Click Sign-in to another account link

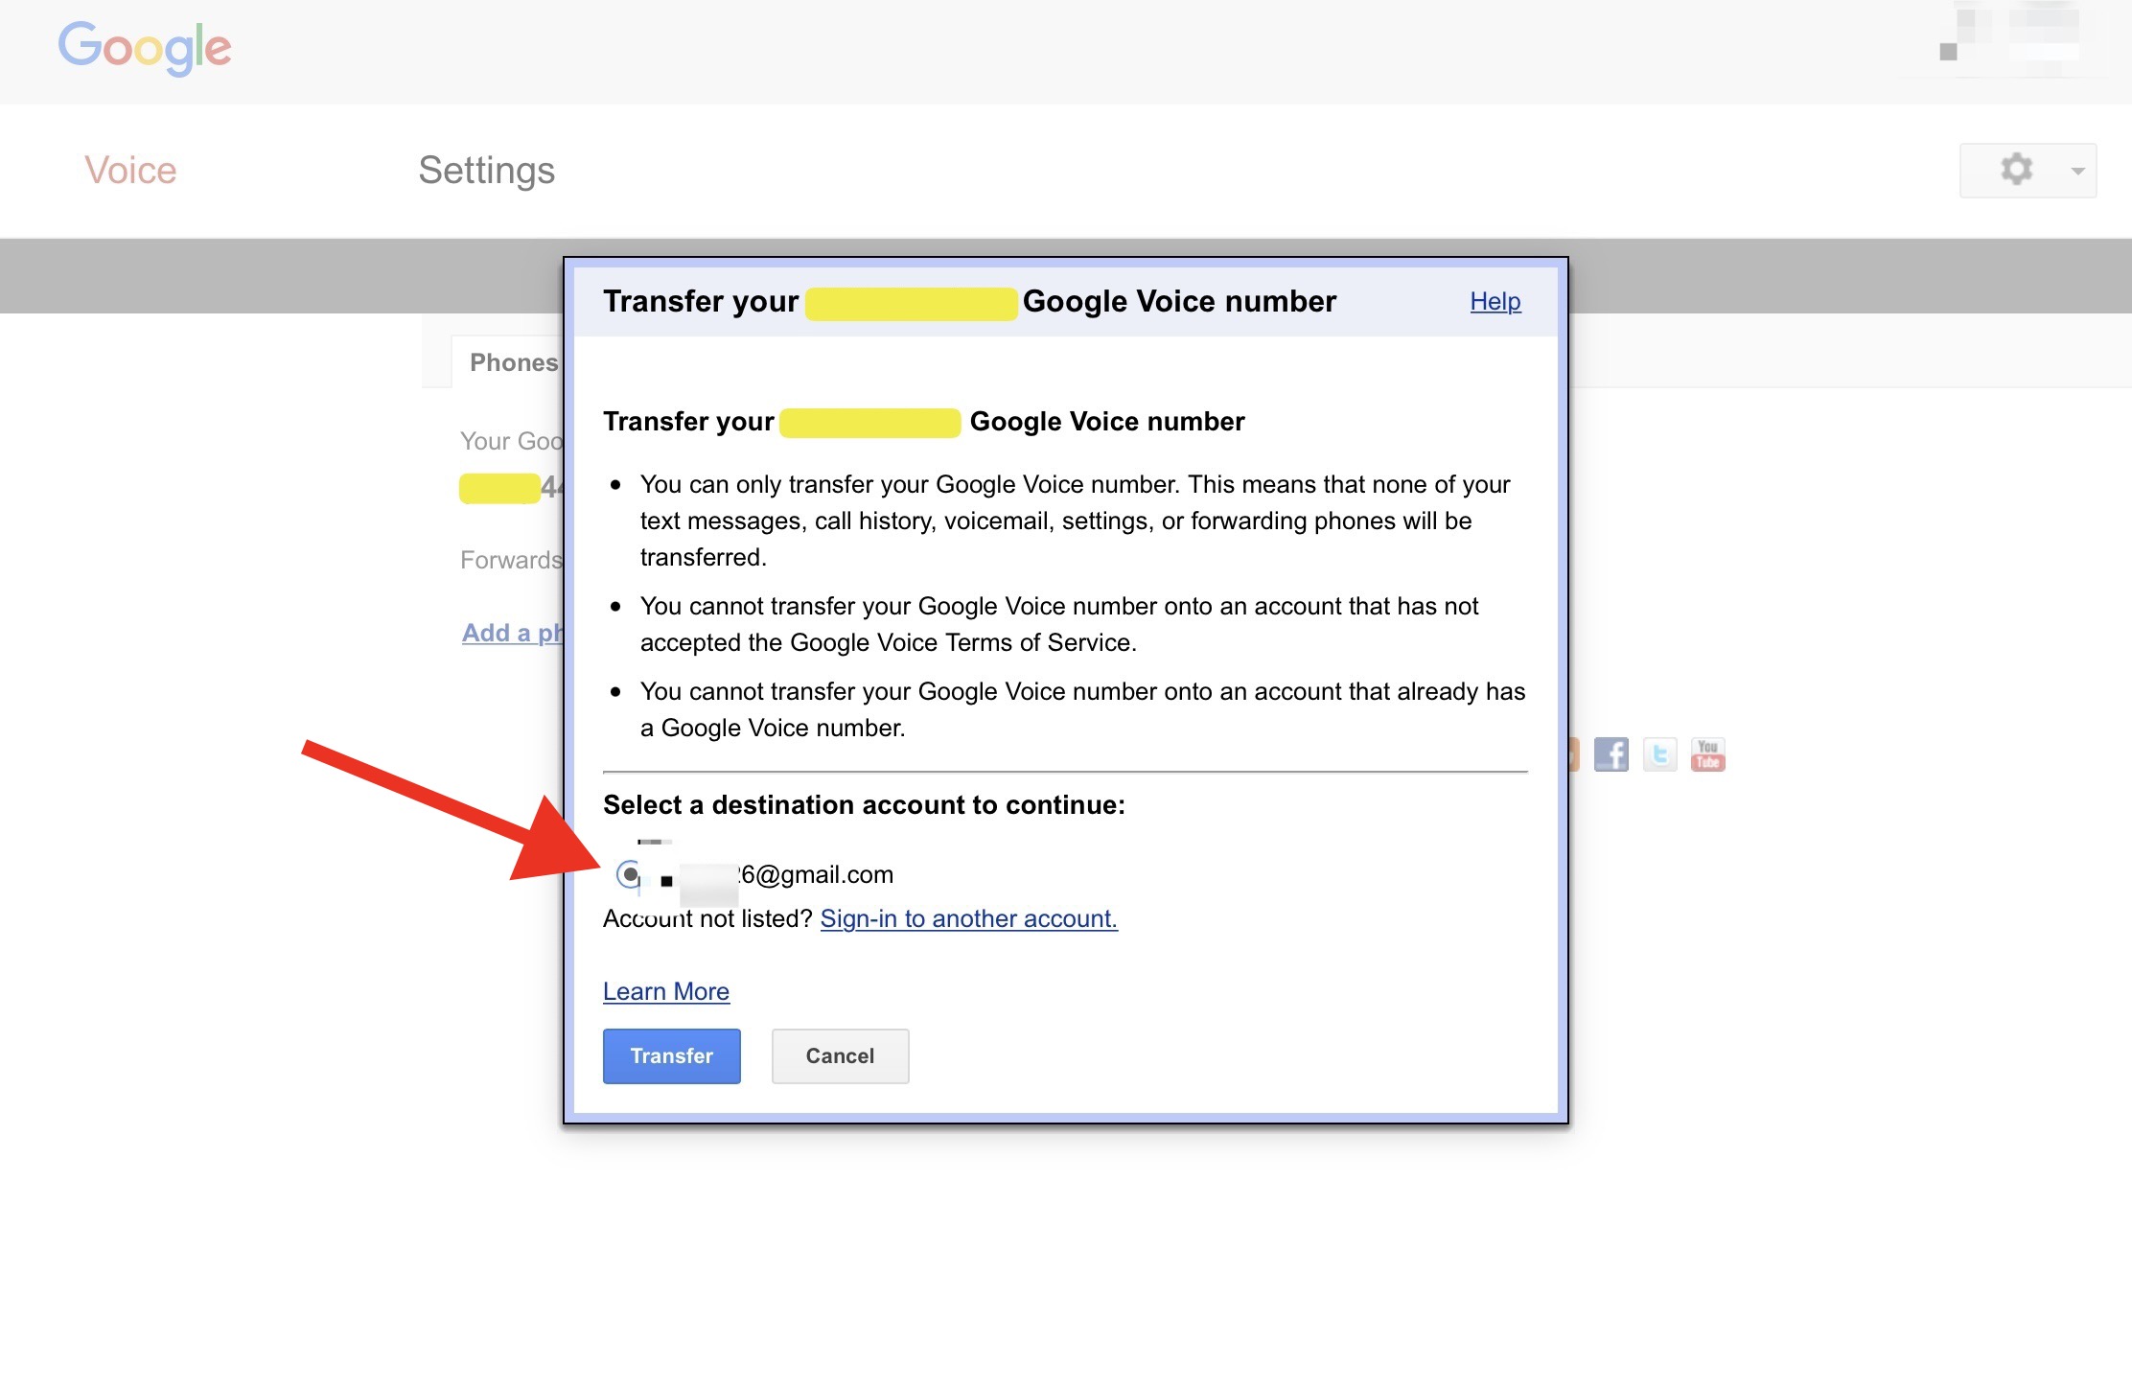click(x=968, y=918)
